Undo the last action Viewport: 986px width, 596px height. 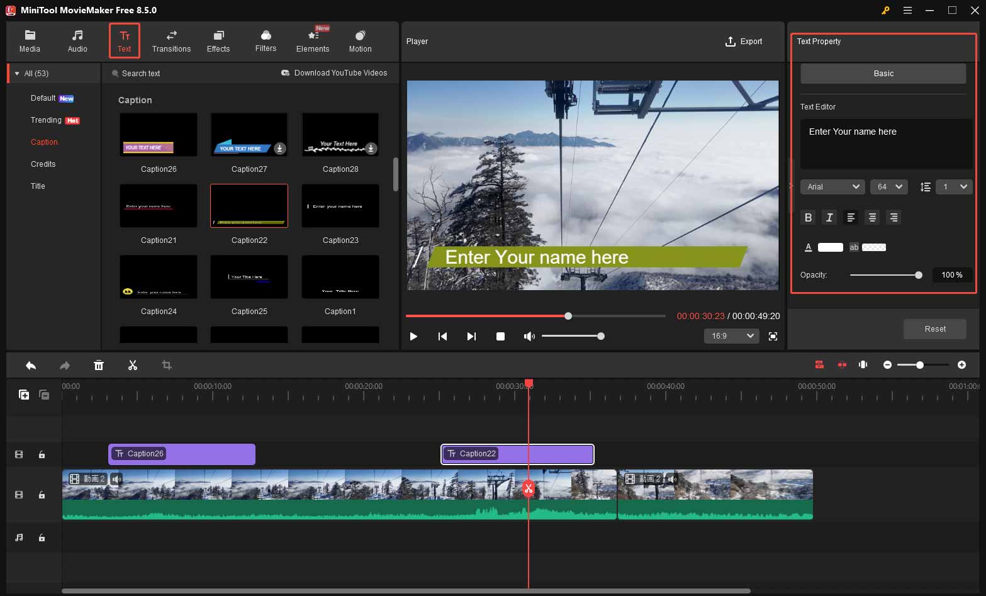(x=31, y=365)
